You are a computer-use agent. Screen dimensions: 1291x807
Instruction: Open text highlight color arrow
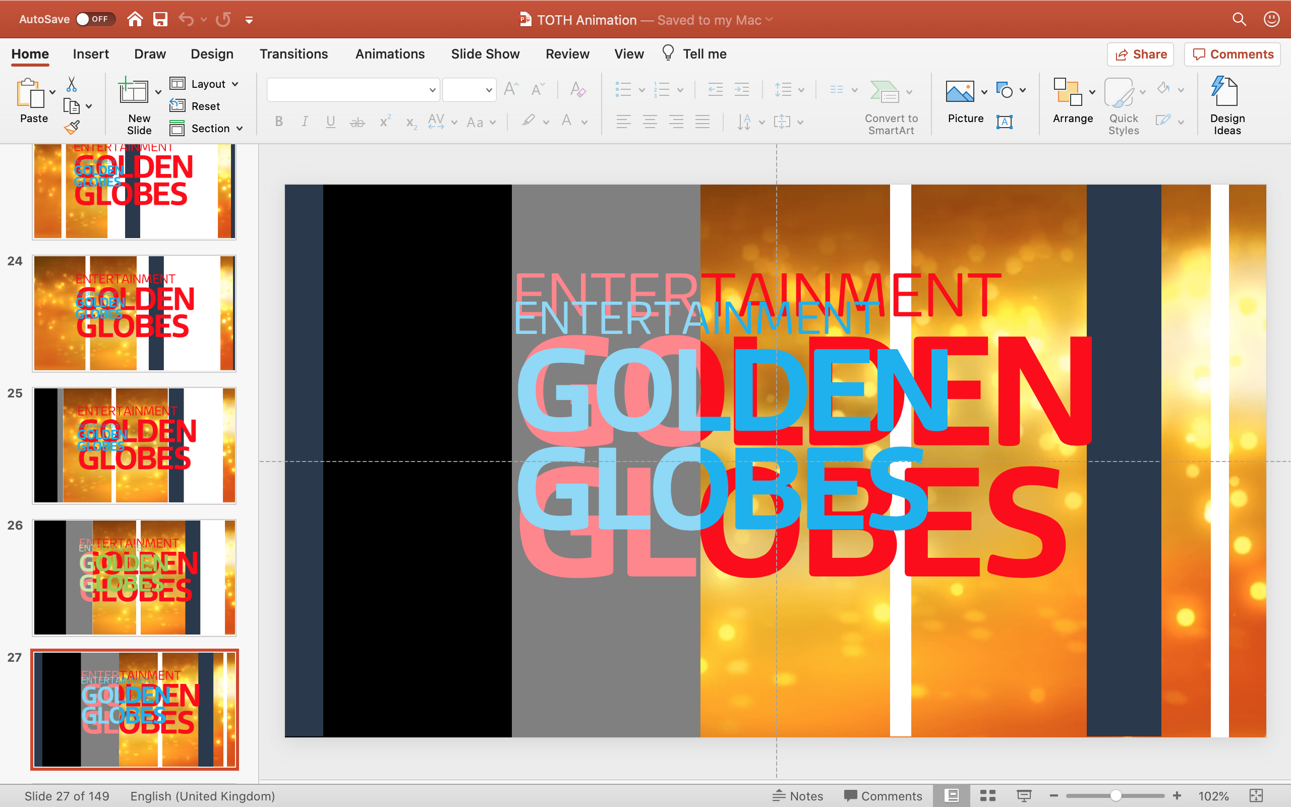click(546, 122)
